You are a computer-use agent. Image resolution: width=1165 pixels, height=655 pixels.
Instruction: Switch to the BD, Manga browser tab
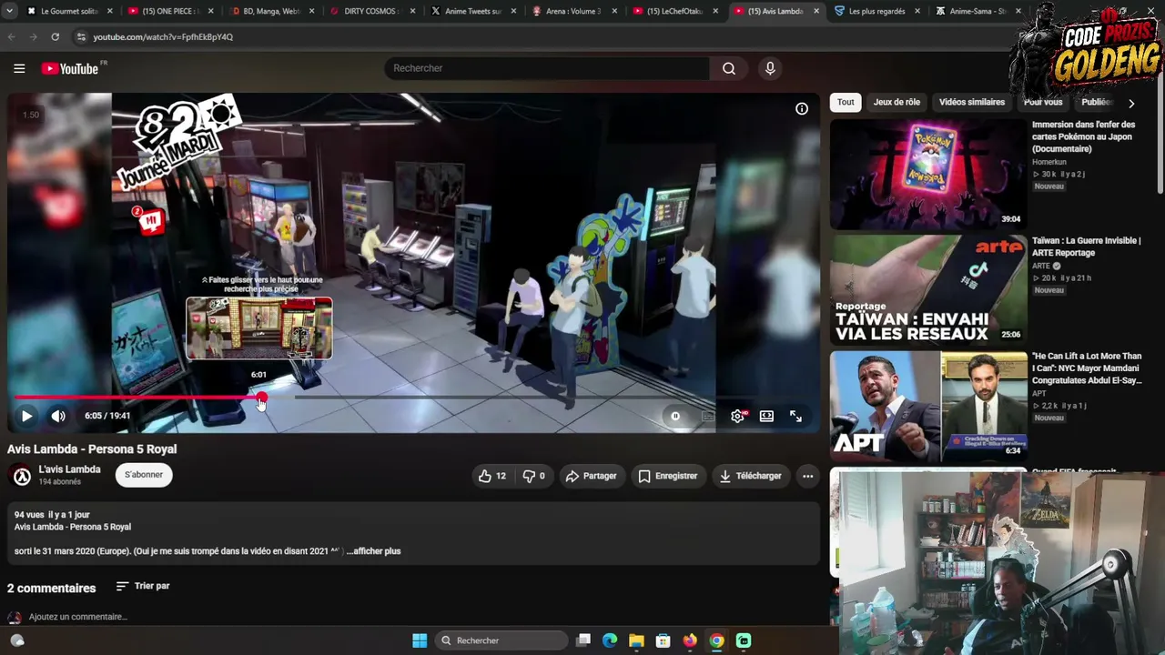coord(270,11)
